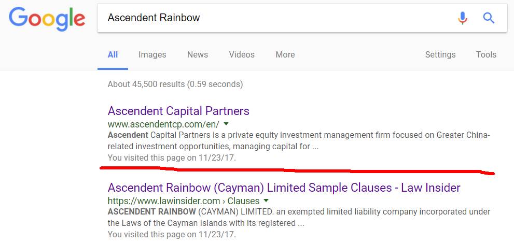Open the search Tools options
Screen dimensions: 514x243
(486, 55)
